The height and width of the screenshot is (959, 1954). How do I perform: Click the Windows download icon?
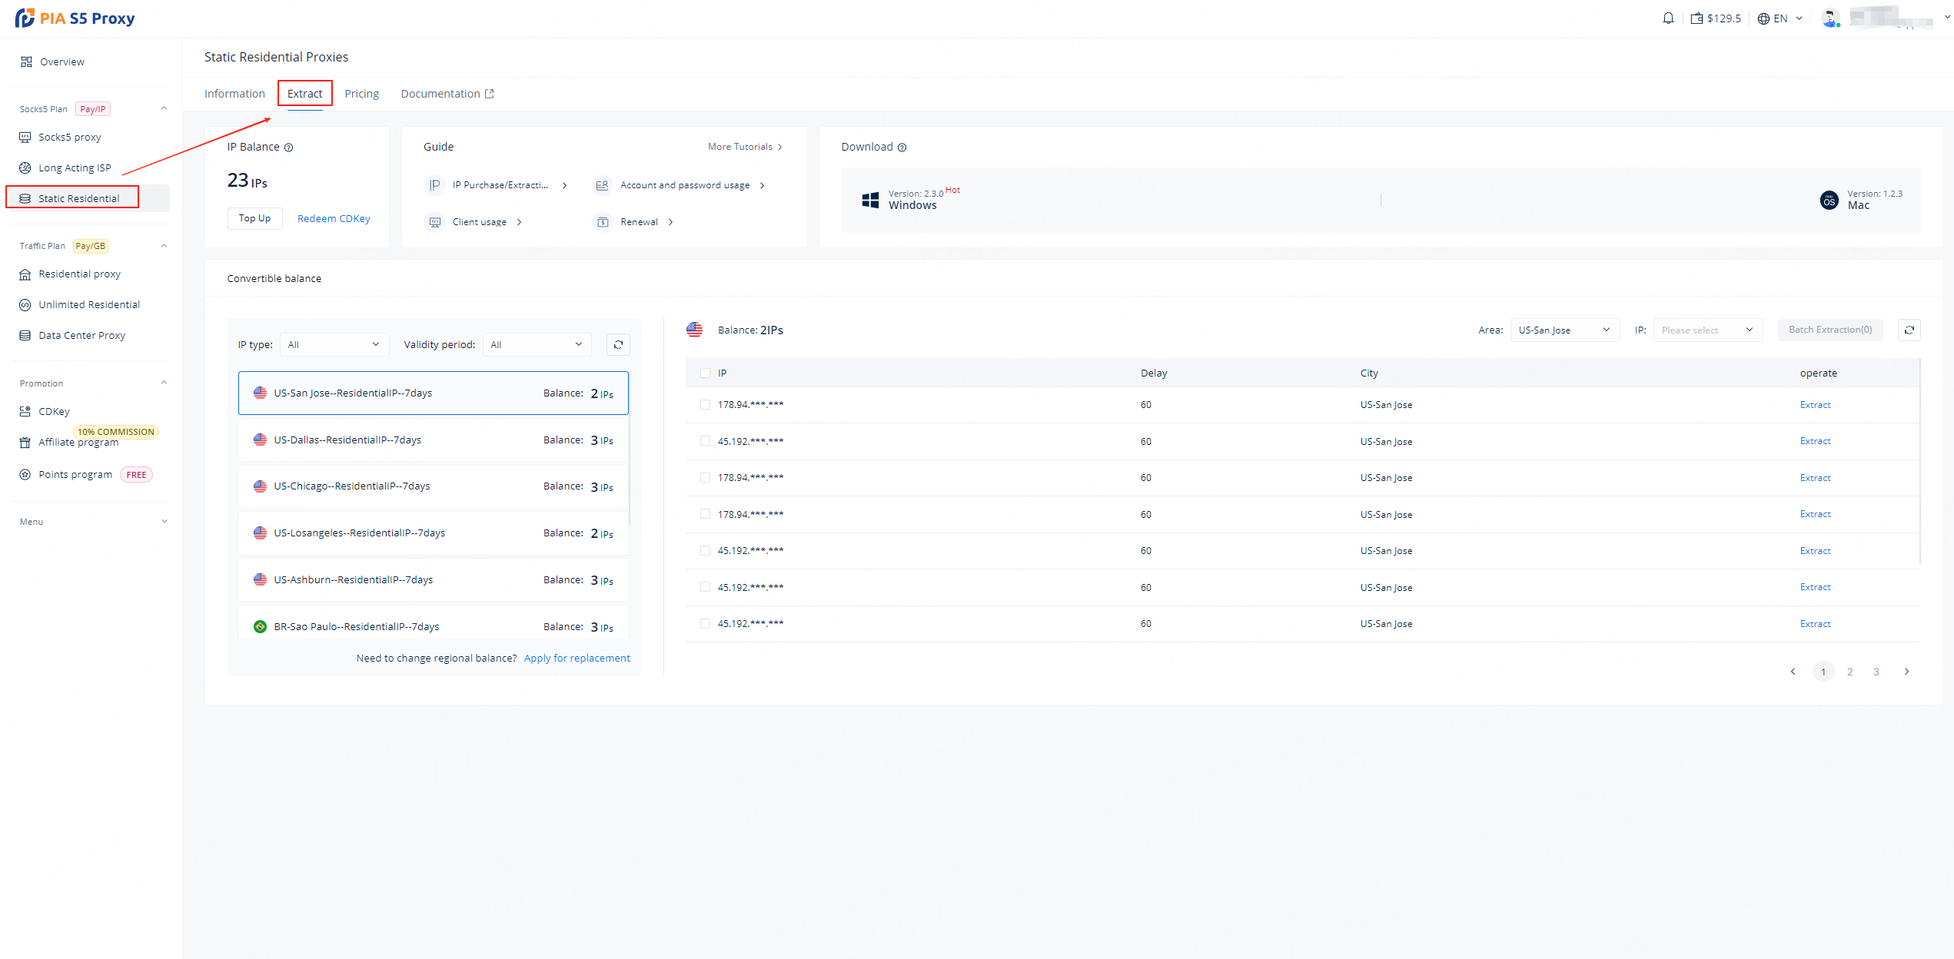click(870, 200)
